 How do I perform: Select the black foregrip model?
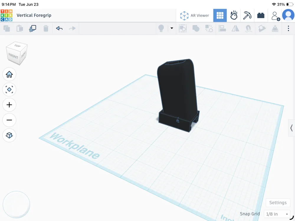click(178, 94)
